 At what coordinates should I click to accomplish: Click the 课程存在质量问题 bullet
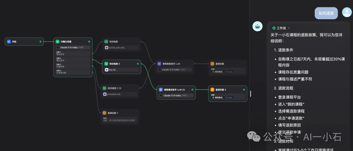point(293,72)
